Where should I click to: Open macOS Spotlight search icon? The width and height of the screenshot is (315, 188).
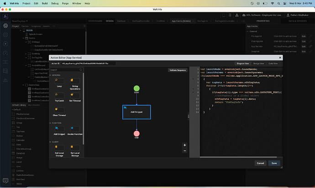[x=278, y=3]
